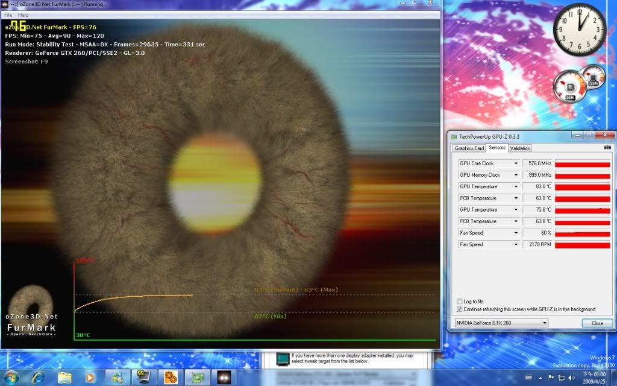Take GPU-Z screenshot with camera icon

point(607,148)
